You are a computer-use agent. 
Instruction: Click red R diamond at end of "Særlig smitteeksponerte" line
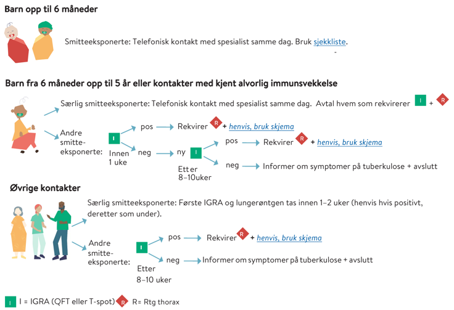442,100
